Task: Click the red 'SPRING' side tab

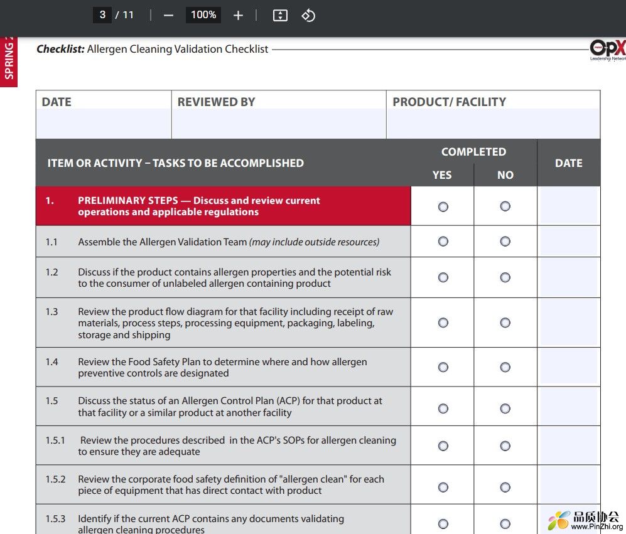Action: coord(9,61)
